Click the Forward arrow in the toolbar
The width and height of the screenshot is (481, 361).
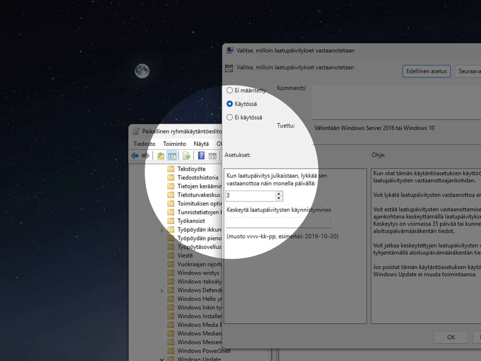[x=145, y=156]
